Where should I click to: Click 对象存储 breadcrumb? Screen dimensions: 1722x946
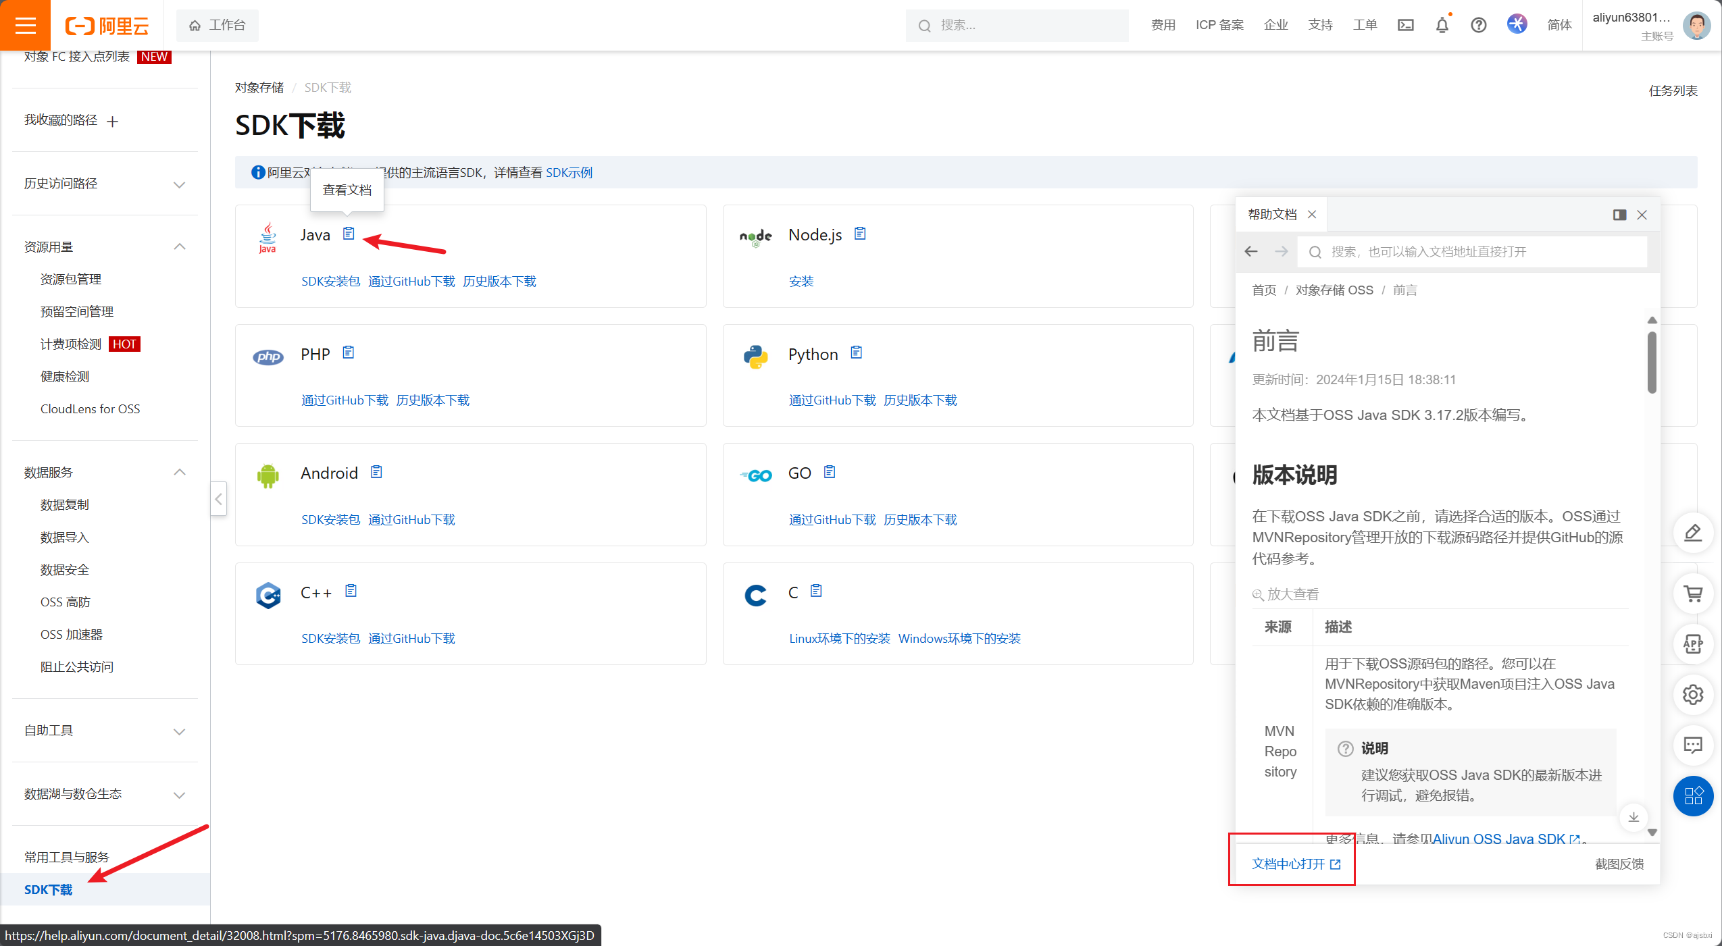coord(259,88)
